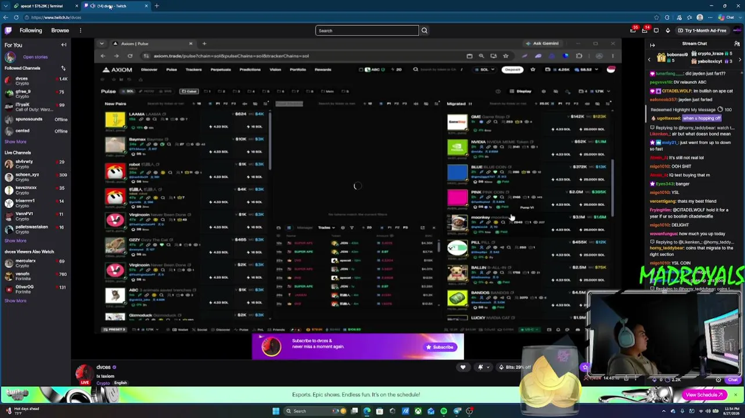This screenshot has width=745, height=418.
Task: Expand Live Channels with Show More
Action: [16, 240]
